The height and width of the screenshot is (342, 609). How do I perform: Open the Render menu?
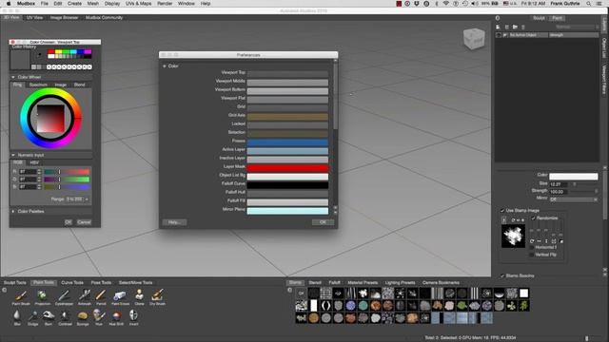tap(165, 4)
